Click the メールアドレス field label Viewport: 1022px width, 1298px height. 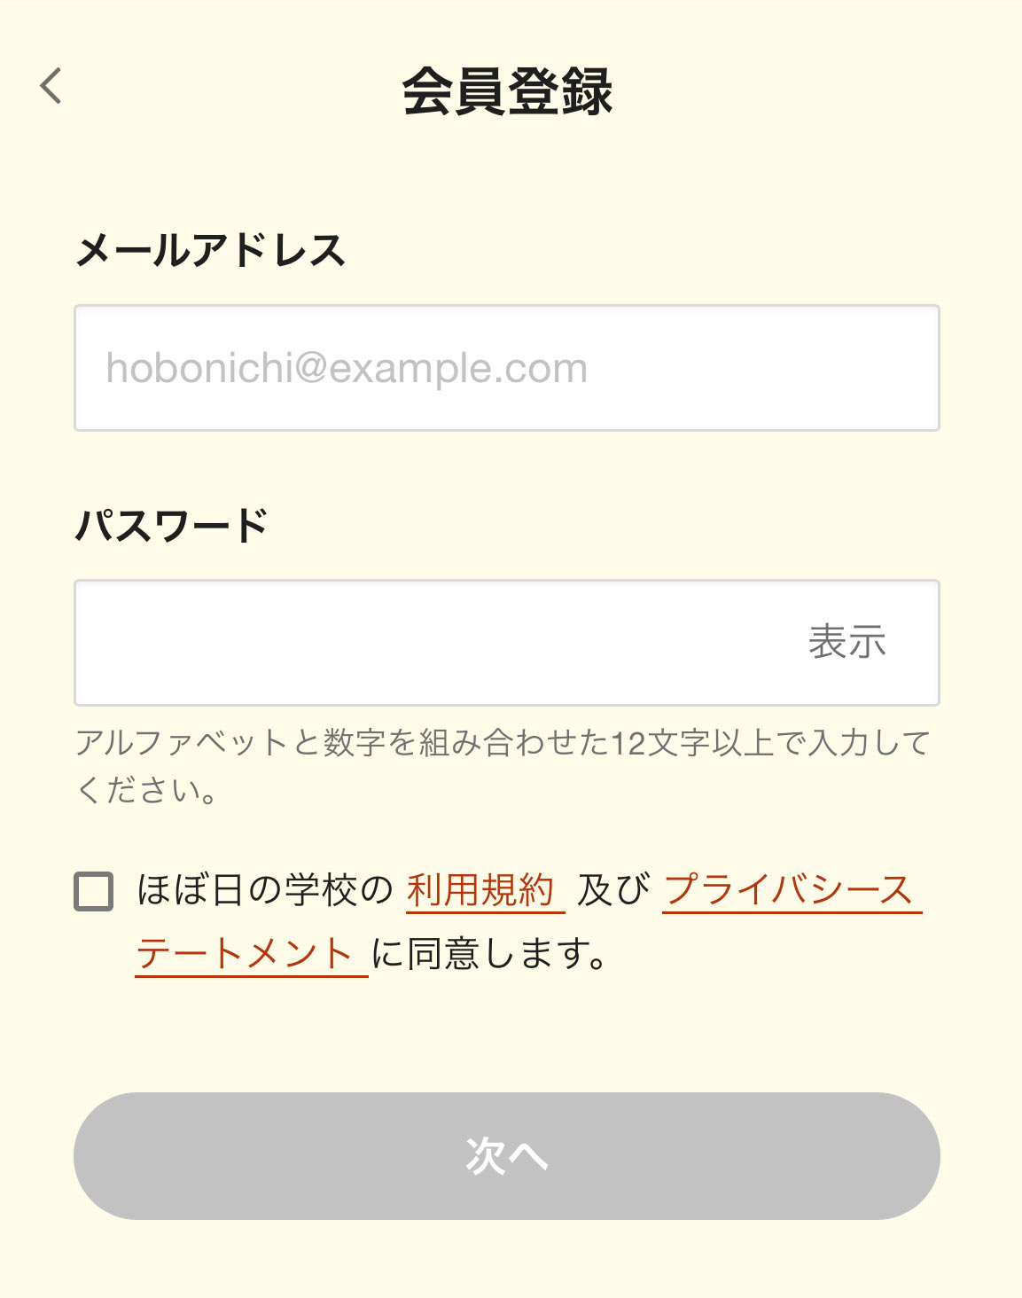pos(210,250)
